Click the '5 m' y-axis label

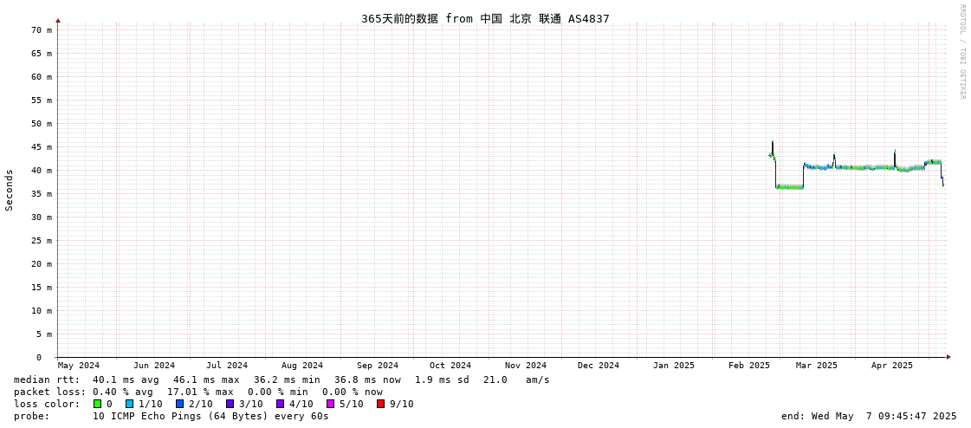[44, 334]
